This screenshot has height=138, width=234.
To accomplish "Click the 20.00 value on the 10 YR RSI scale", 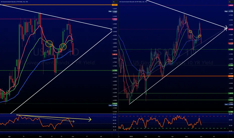I will 230,131.
